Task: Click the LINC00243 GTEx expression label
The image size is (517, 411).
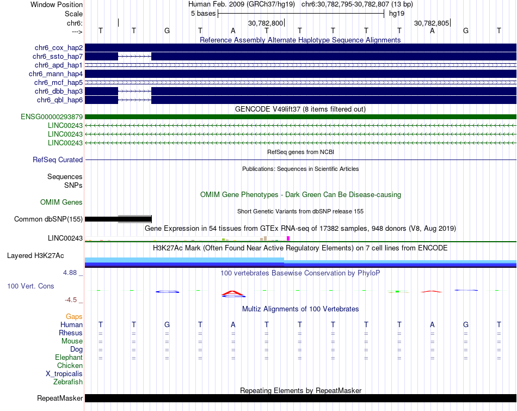Action: tap(65, 238)
